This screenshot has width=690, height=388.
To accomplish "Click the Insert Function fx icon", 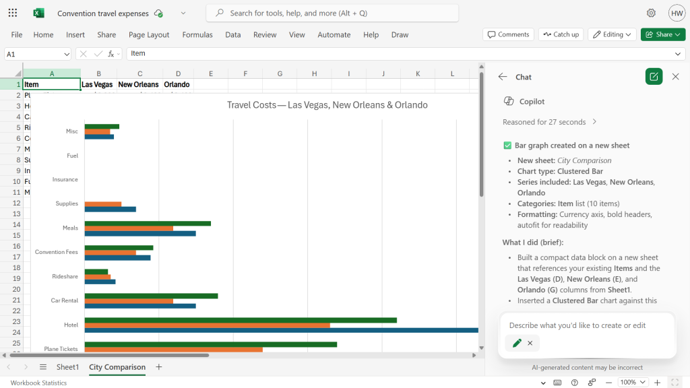I will tap(111, 53).
